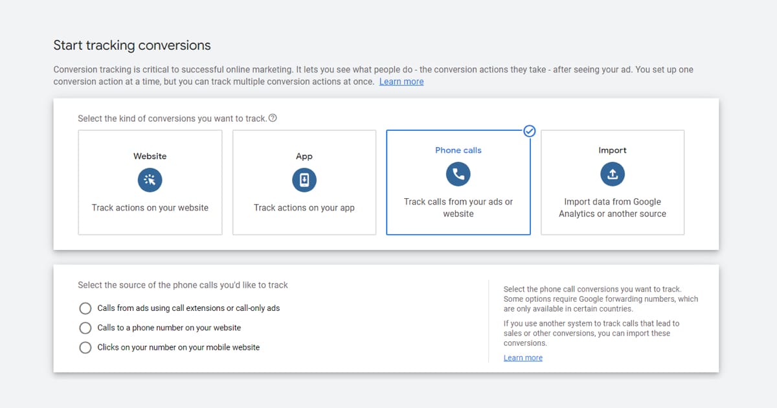Click the Website cursor-click icon

point(150,180)
